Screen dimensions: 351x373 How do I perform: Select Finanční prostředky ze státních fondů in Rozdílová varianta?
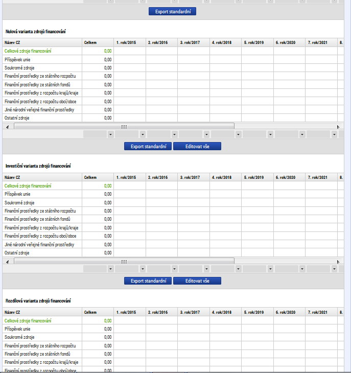tap(173, 354)
